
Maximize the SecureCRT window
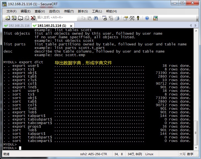point(182,3)
